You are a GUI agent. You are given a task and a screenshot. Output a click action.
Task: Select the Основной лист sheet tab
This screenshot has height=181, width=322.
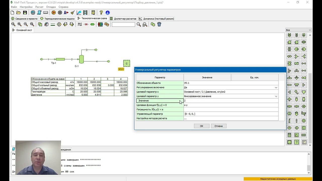[22, 30]
